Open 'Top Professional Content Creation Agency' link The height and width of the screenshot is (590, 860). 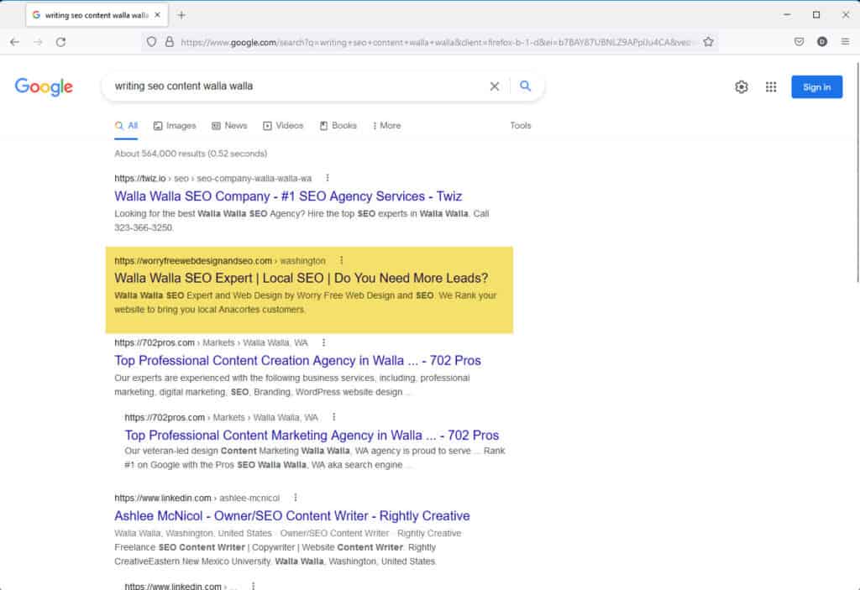click(x=297, y=360)
